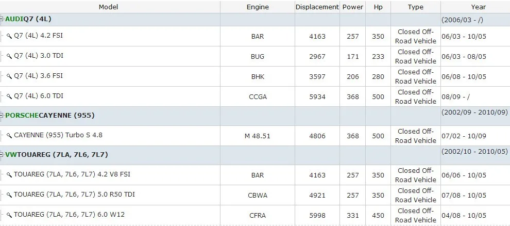Click Closed Off-Road Vehicle in Q7 6.0 TDI row
The image size is (510, 226).
click(x=415, y=96)
